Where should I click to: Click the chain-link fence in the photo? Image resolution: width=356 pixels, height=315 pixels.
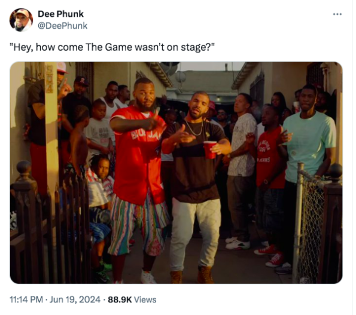click(310, 225)
